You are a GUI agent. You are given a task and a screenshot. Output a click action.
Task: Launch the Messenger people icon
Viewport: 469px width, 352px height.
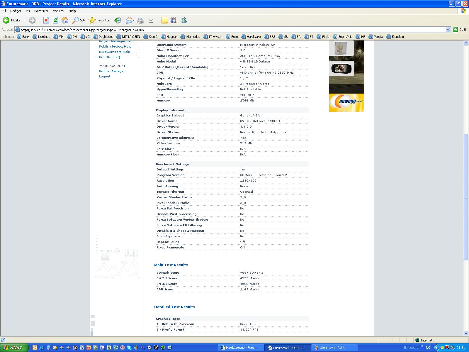184,20
